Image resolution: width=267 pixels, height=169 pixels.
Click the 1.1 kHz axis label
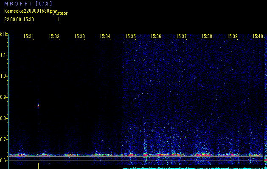pyautogui.click(x=3, y=55)
